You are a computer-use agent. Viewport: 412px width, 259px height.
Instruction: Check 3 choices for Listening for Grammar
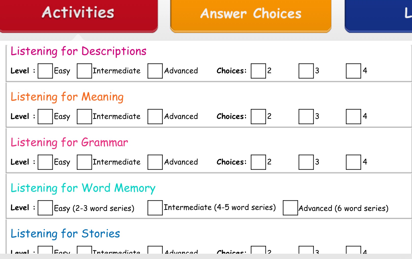(306, 162)
